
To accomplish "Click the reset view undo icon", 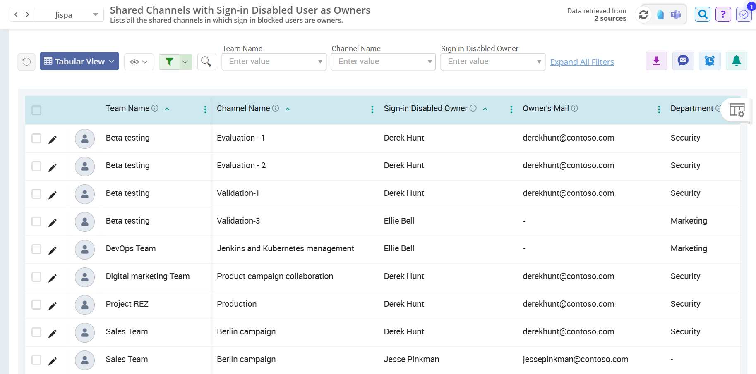I will pos(26,62).
